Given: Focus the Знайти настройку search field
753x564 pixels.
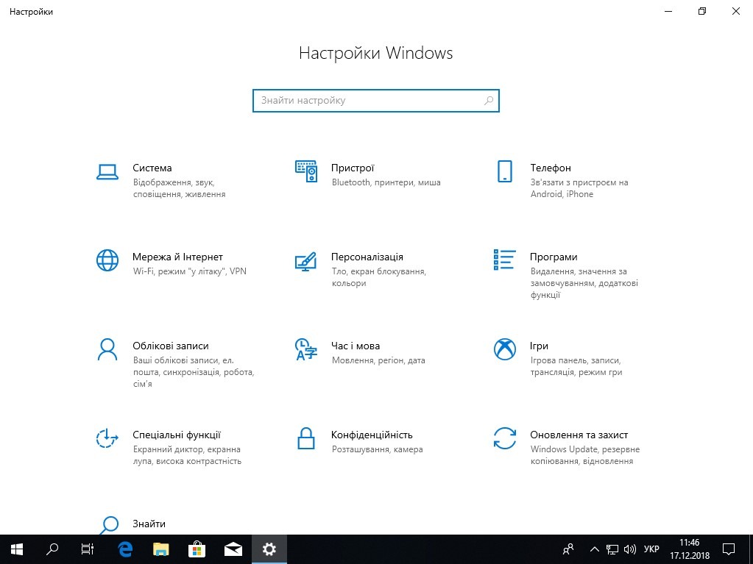Looking at the screenshot, I should (x=376, y=101).
